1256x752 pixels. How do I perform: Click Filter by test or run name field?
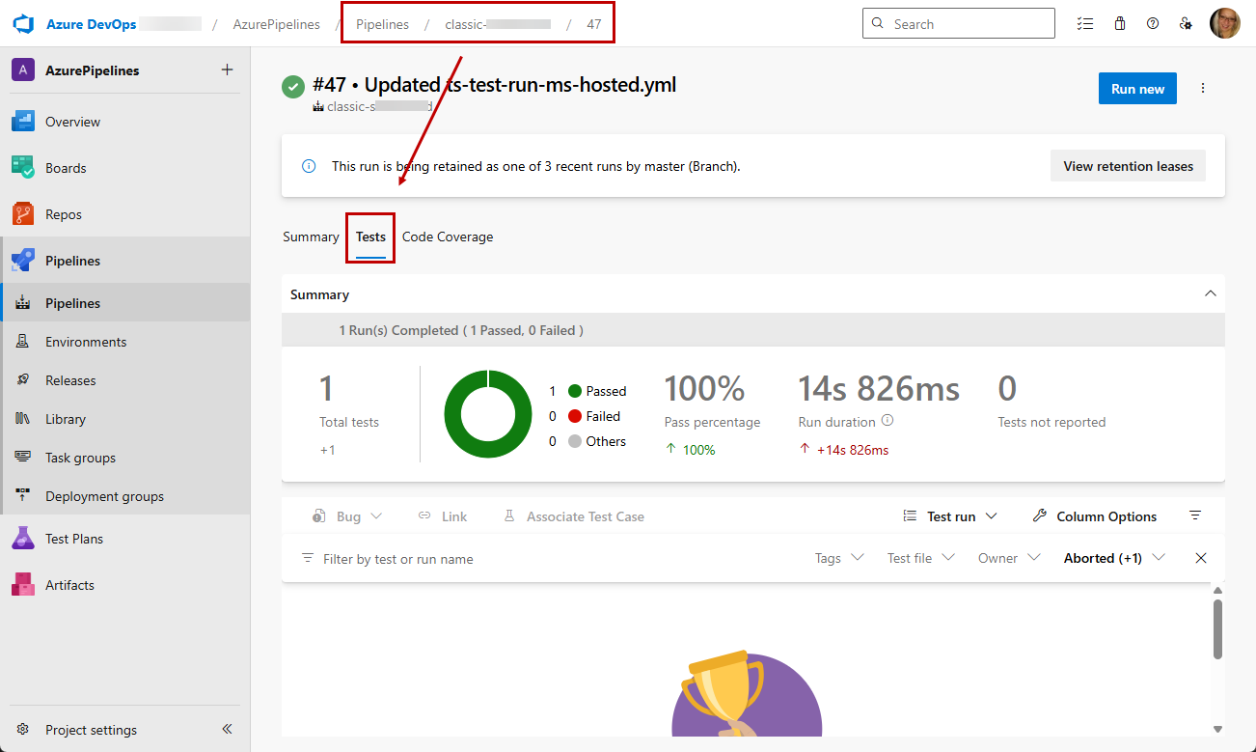[398, 559]
